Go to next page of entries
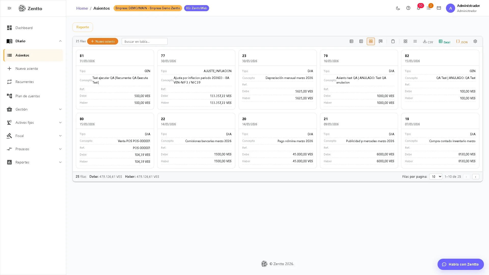The width and height of the screenshot is (489, 275). click(x=476, y=177)
